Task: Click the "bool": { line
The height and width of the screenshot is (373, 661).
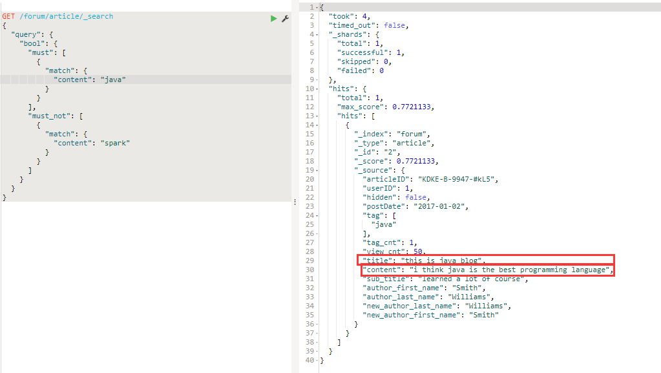Action: pyautogui.click(x=38, y=43)
